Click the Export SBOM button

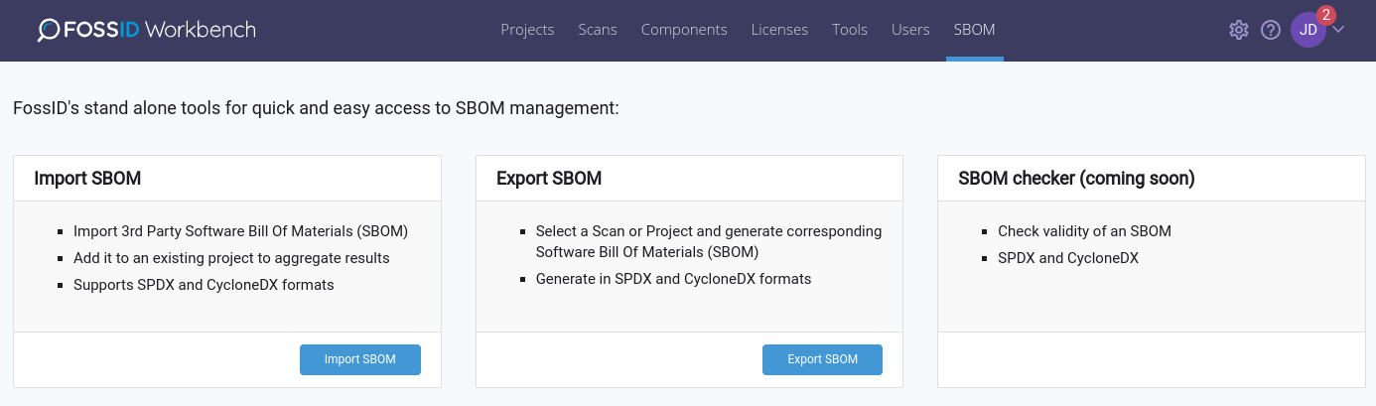coord(822,359)
